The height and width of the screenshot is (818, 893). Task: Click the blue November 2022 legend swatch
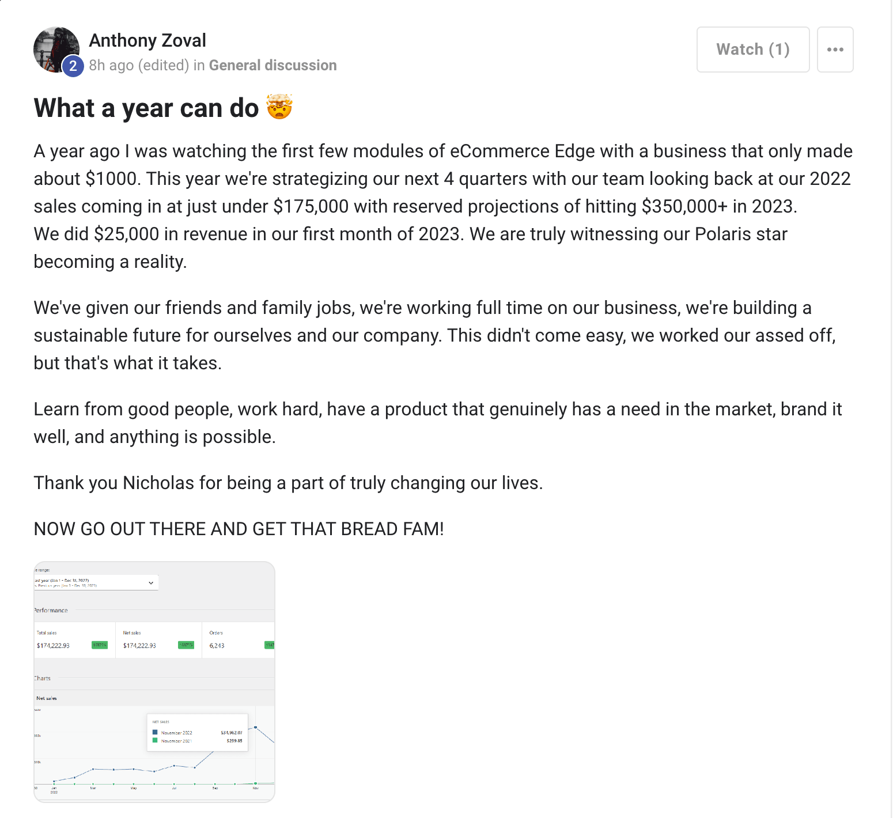155,732
